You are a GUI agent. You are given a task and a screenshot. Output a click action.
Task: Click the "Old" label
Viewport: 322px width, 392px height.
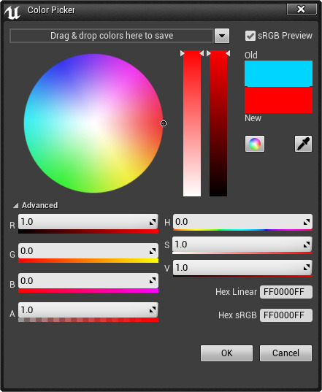[250, 55]
